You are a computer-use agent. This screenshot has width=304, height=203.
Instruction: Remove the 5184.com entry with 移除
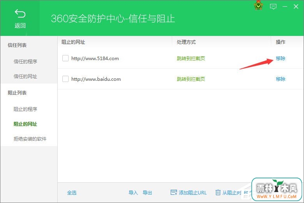tap(281, 58)
